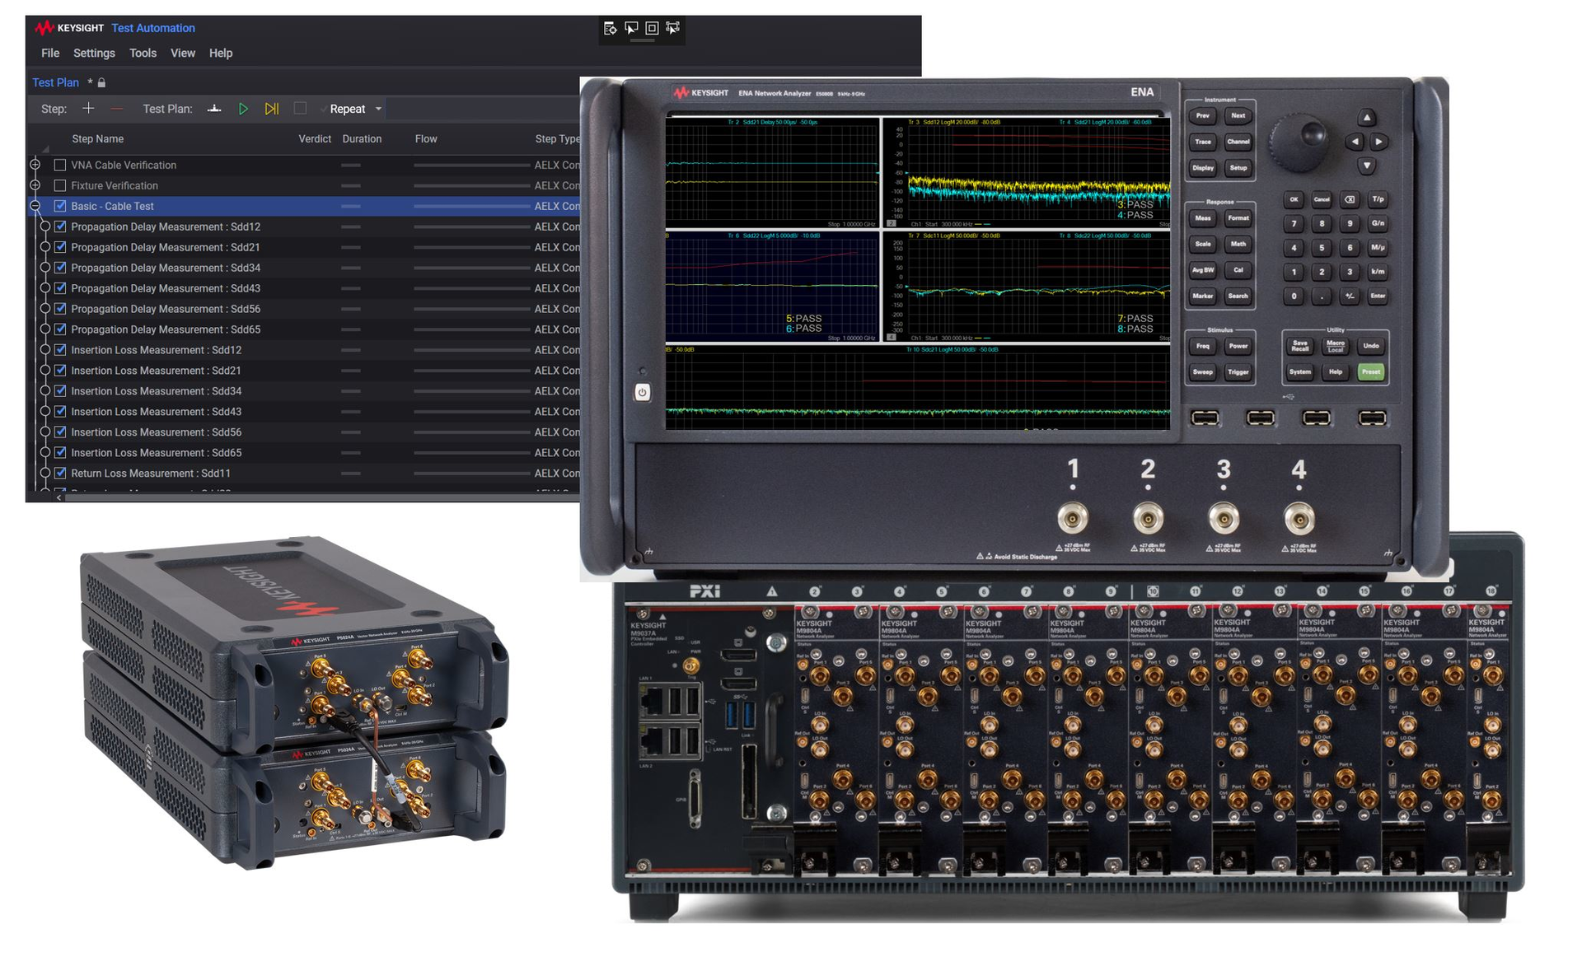The width and height of the screenshot is (1582, 957).
Task: Add a new step with the plus icon
Action: pos(89,108)
